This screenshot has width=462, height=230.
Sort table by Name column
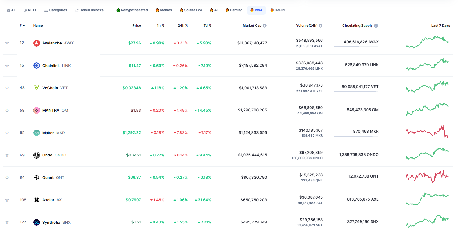(x=38, y=25)
